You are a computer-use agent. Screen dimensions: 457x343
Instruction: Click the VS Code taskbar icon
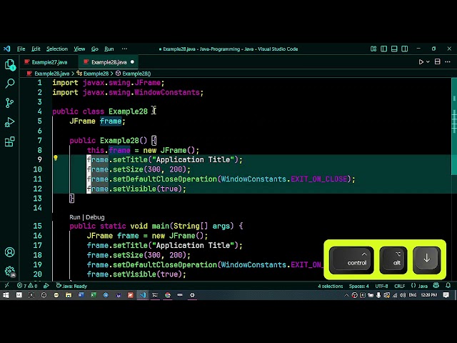(143, 295)
